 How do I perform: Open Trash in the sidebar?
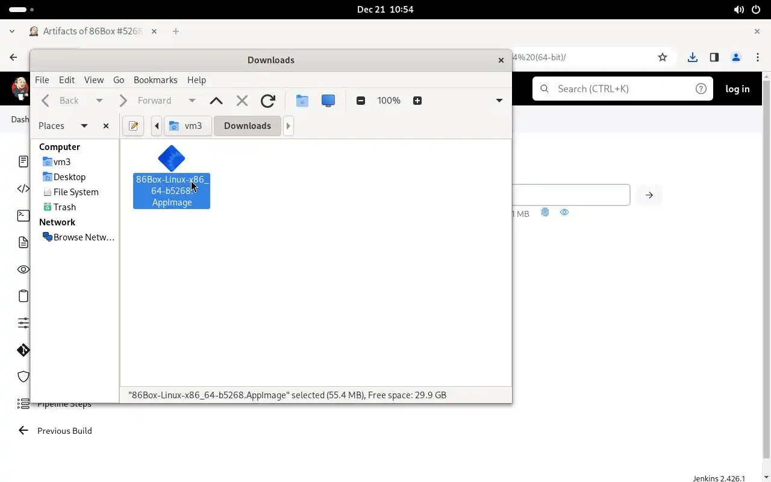click(64, 207)
